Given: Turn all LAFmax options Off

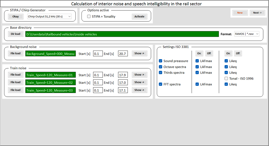Looking at the screenshot, I should click(x=209, y=53).
